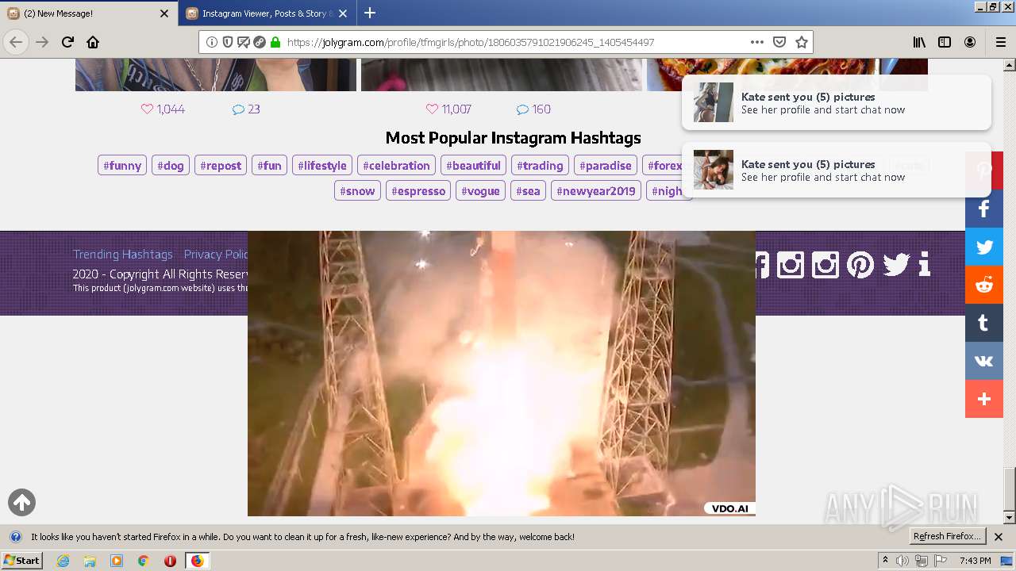Dismiss the Firefox refresh notification bar
The height and width of the screenshot is (571, 1016).
(999, 537)
